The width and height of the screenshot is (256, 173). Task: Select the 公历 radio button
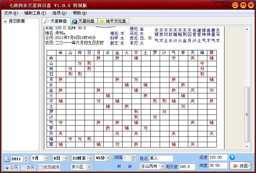click(x=7, y=168)
